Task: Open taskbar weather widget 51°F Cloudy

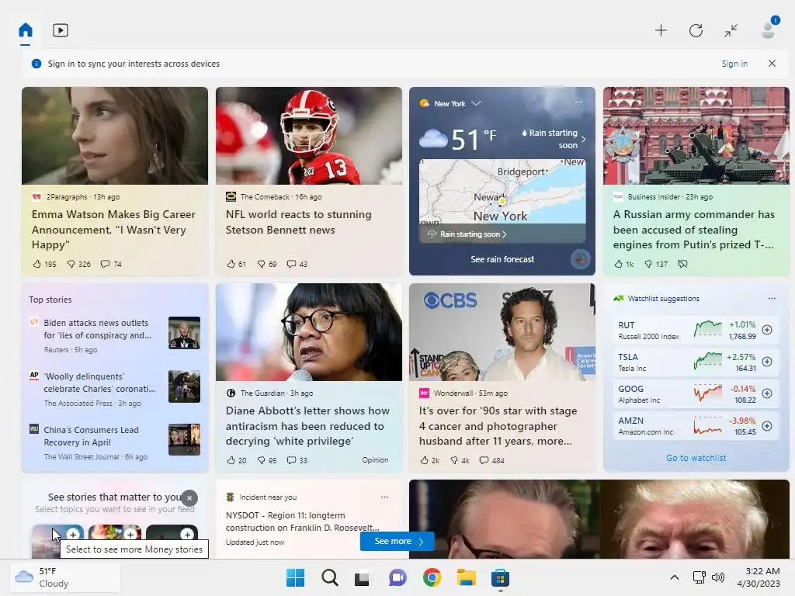Action: tap(65, 577)
